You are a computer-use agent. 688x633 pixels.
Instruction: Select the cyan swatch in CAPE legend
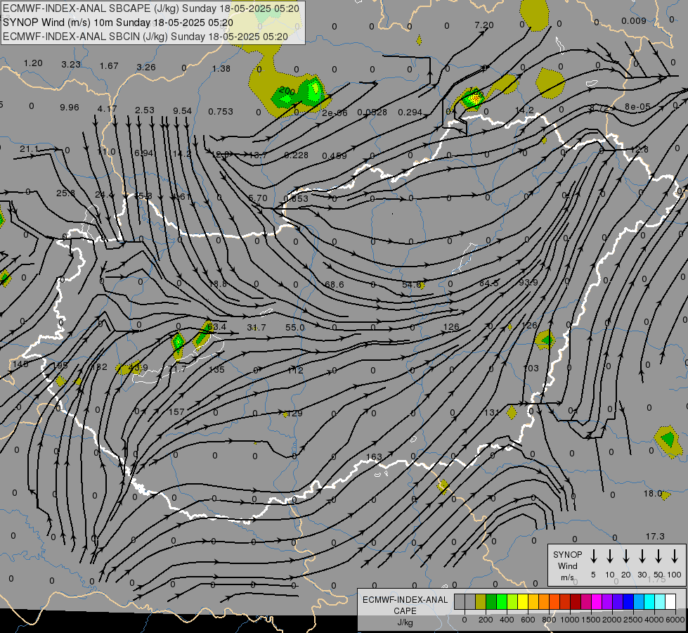[x=649, y=602]
